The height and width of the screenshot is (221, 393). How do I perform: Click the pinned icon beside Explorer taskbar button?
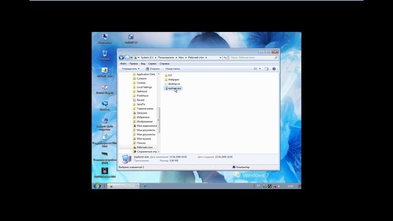click(145, 186)
